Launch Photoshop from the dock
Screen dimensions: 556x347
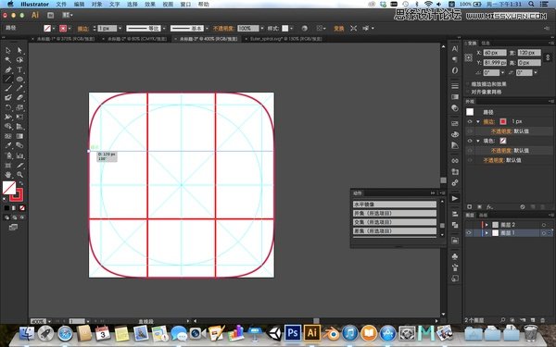(293, 333)
